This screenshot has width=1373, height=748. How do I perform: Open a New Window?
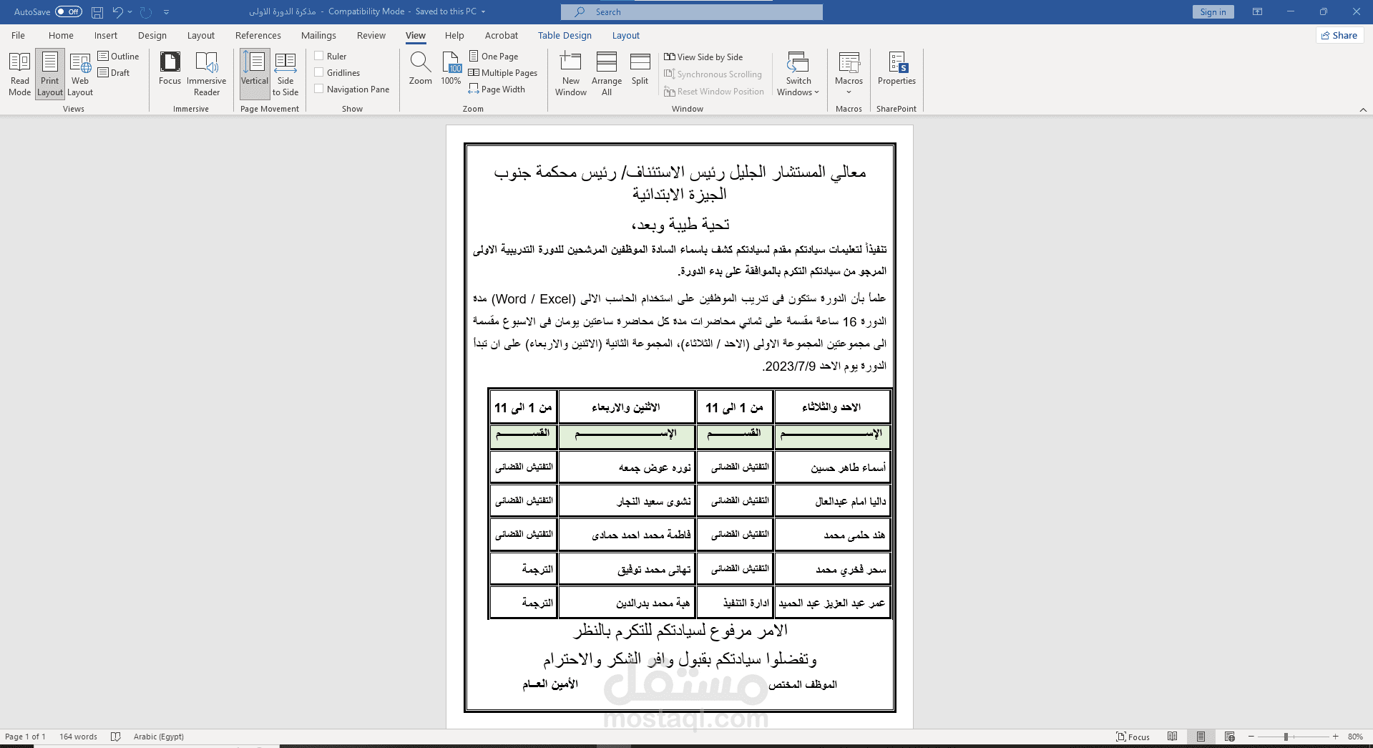pyautogui.click(x=571, y=74)
